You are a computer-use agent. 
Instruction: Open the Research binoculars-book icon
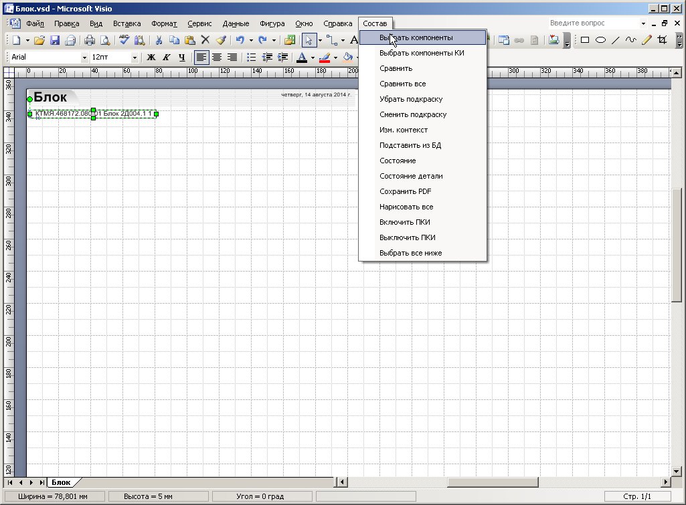point(140,40)
